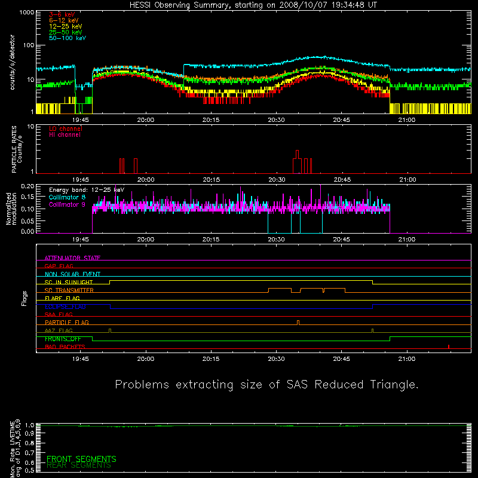Click the 20:45 label under the modulation plot
The width and height of the screenshot is (478, 478).
(342, 240)
